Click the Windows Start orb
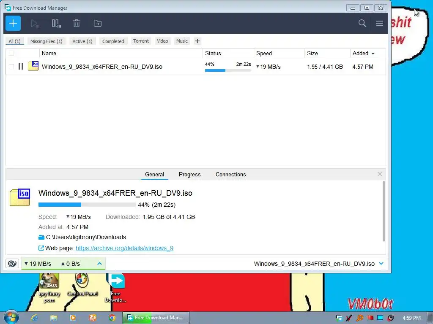This screenshot has width=433, height=324. 11,317
